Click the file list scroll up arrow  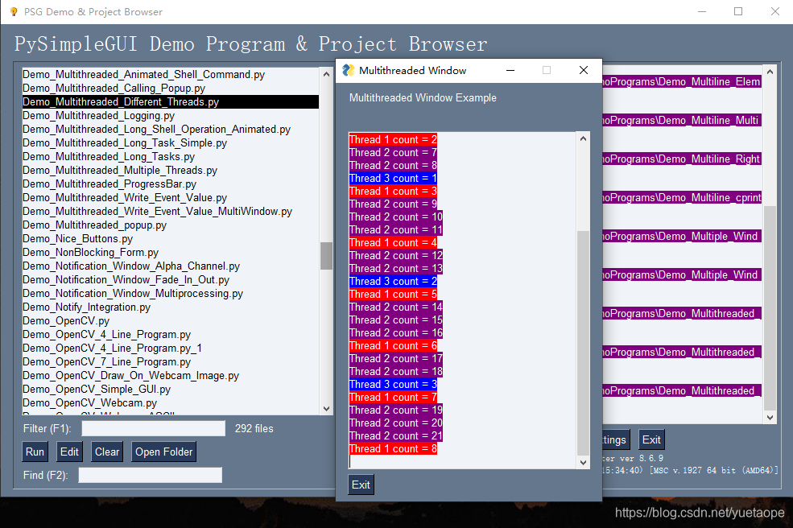[x=326, y=74]
